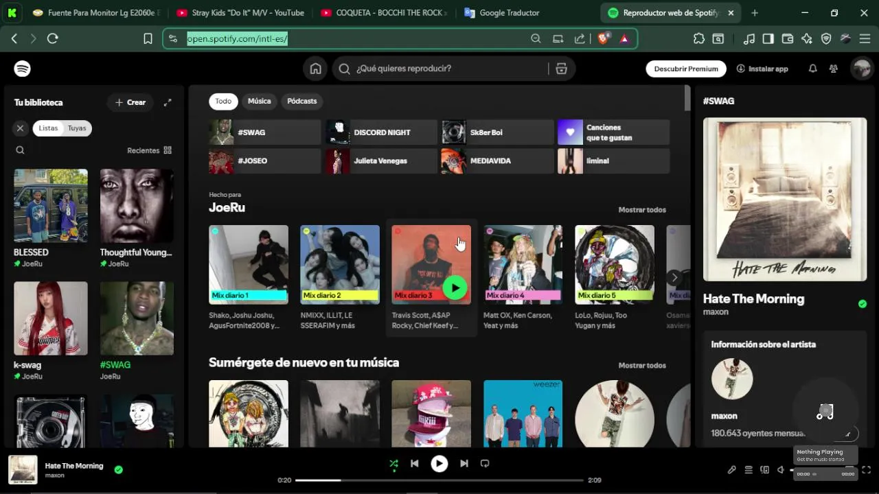Toggle saved checkmark in Now Playing panel
The width and height of the screenshot is (879, 494).
click(x=863, y=304)
